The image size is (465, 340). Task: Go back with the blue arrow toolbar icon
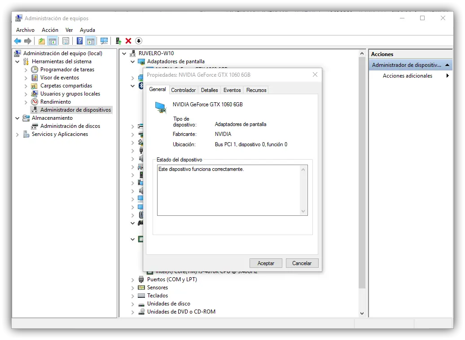pos(18,41)
